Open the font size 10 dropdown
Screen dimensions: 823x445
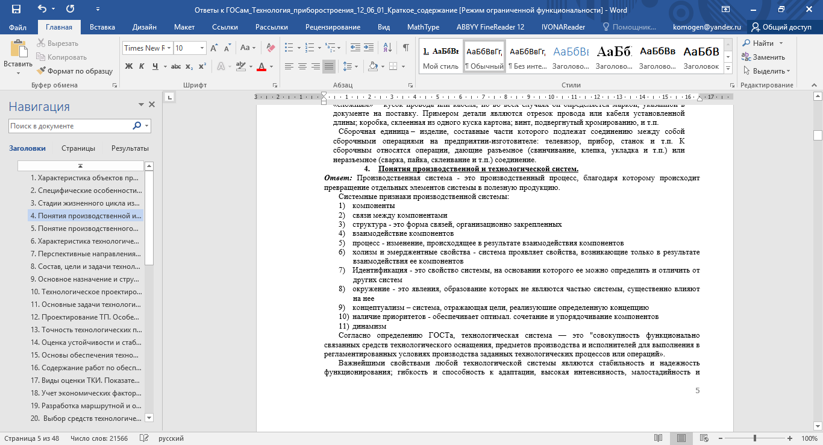coord(202,48)
